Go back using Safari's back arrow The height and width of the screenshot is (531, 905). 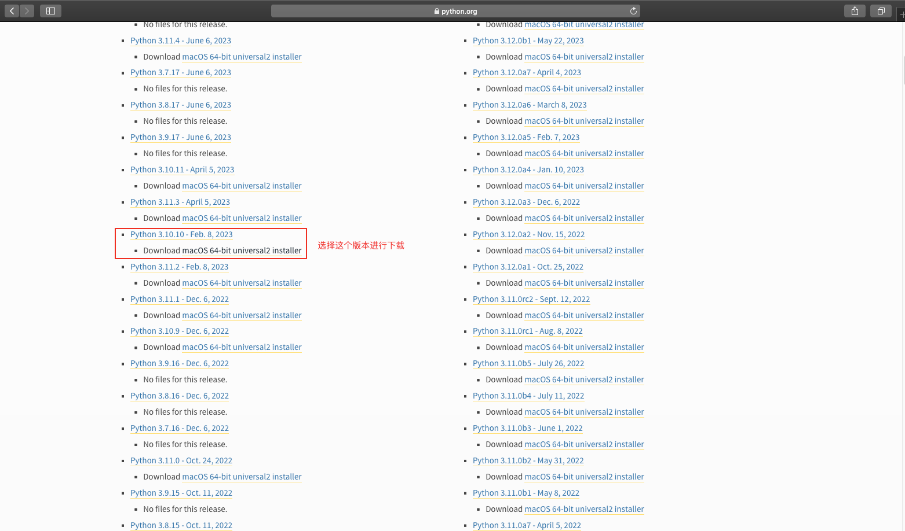tap(12, 11)
